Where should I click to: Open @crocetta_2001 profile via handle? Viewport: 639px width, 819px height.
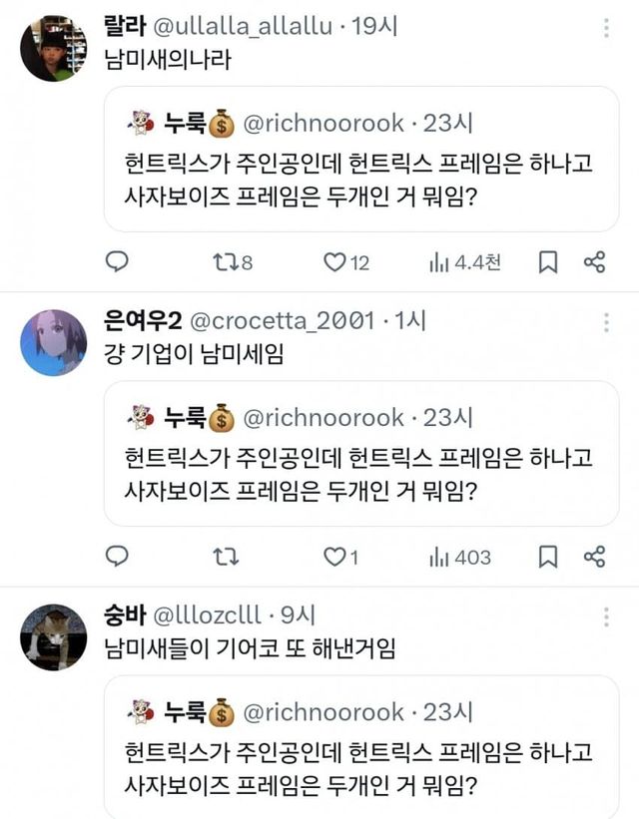[x=283, y=321]
